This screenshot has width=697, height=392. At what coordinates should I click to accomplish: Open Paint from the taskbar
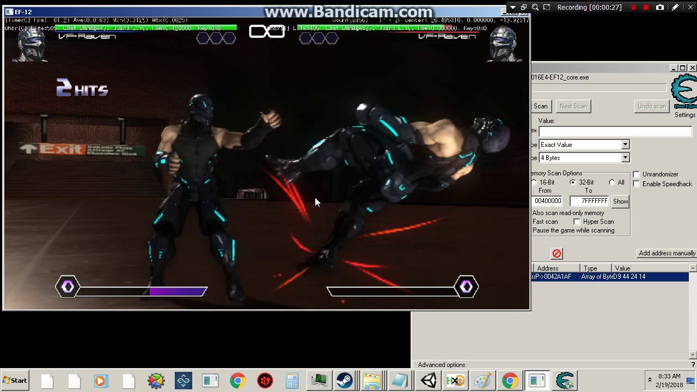tap(482, 381)
